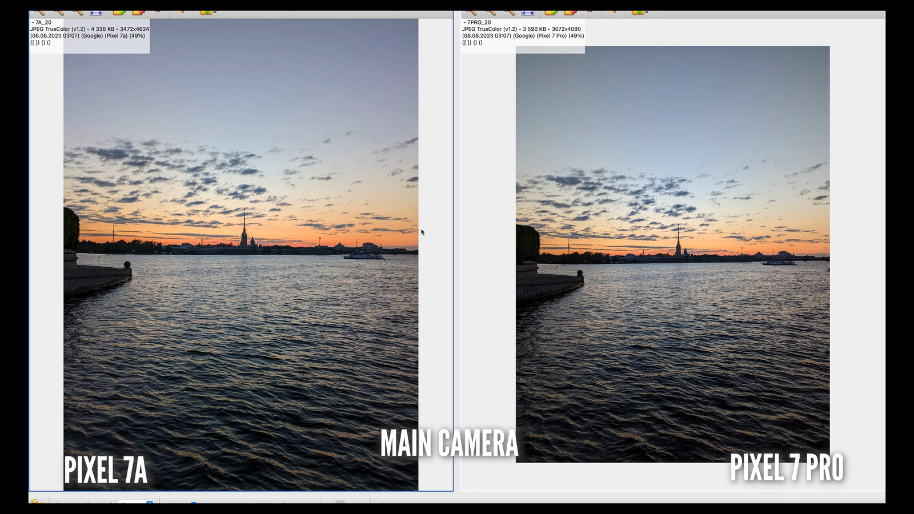The height and width of the screenshot is (514, 914).
Task: Click third magnifier icon in right pane toolbar
Action: [509, 12]
